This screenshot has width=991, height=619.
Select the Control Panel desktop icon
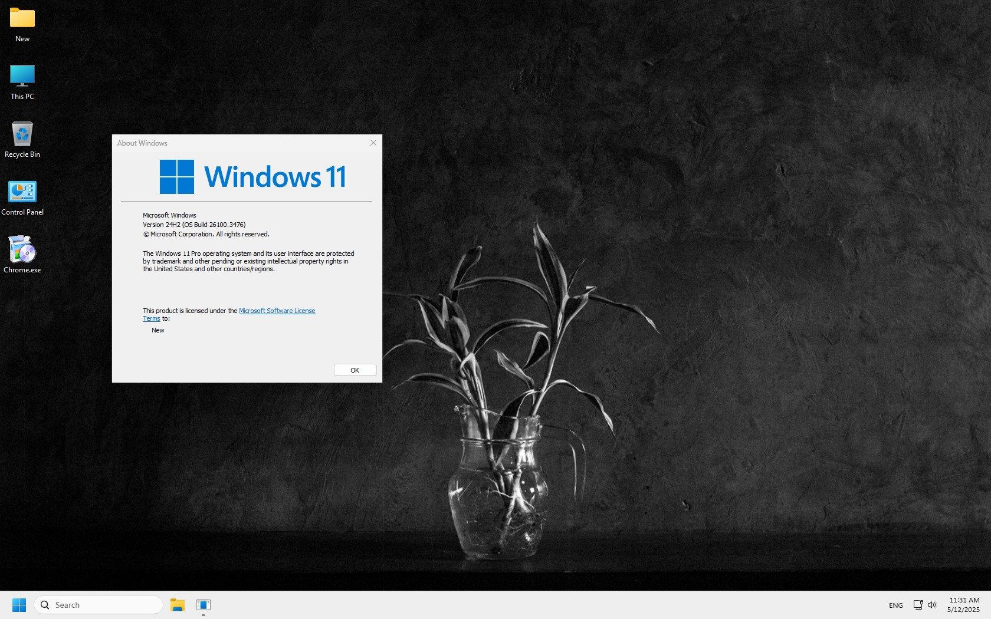point(22,192)
